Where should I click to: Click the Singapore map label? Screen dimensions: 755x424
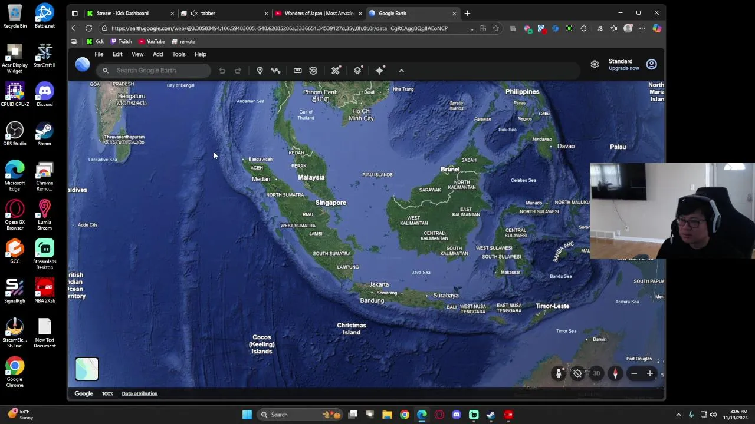(331, 203)
